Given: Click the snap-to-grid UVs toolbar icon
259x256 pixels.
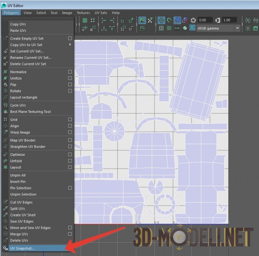Looking at the screenshot, I should click(x=93, y=20).
